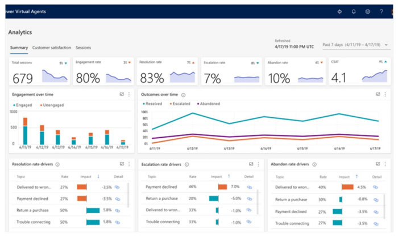The image size is (398, 238).
Task: Click the Rate column header in Escalation drivers
Action: [193, 177]
